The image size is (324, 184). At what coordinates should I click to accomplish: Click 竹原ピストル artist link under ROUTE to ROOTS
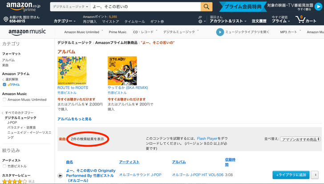(67, 93)
